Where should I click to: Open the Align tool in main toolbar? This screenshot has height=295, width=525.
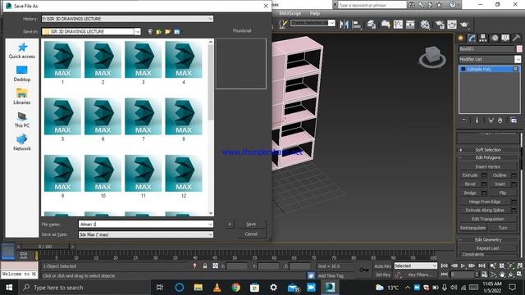click(357, 25)
